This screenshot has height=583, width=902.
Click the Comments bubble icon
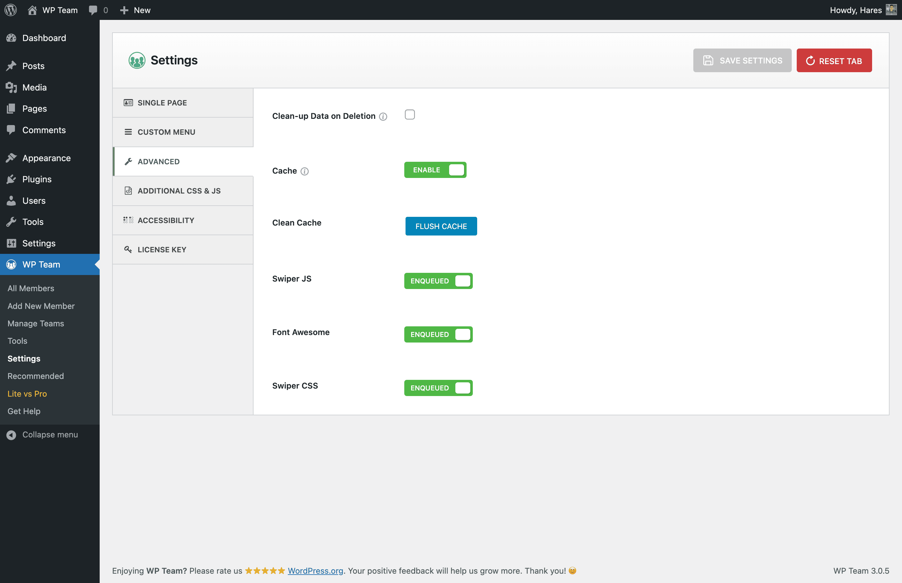click(x=92, y=10)
